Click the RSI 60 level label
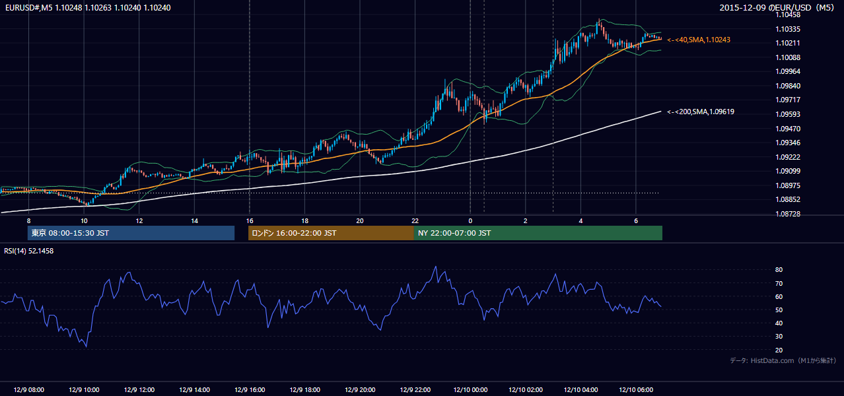 [779, 296]
